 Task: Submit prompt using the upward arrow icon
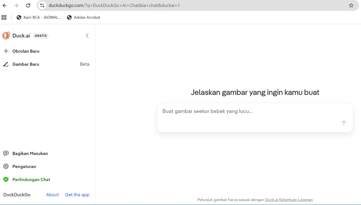[x=344, y=123]
